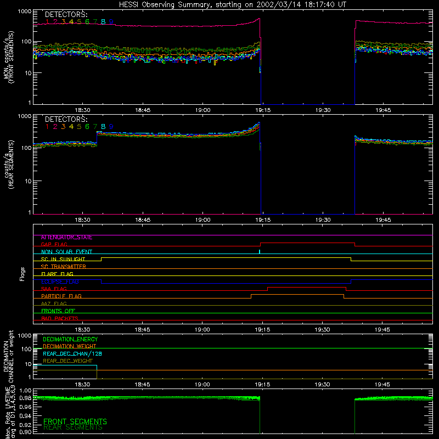Click the FRONT SEGMENTS livetime legend label
439x439 pixels.
(x=75, y=421)
